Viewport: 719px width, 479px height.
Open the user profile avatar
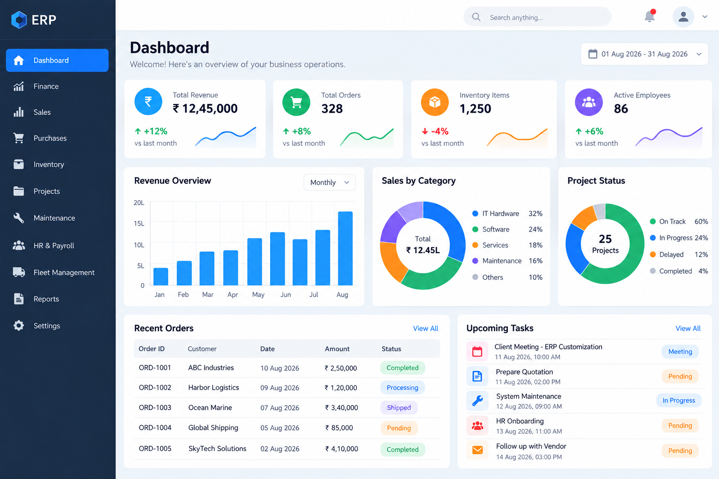[x=683, y=17]
